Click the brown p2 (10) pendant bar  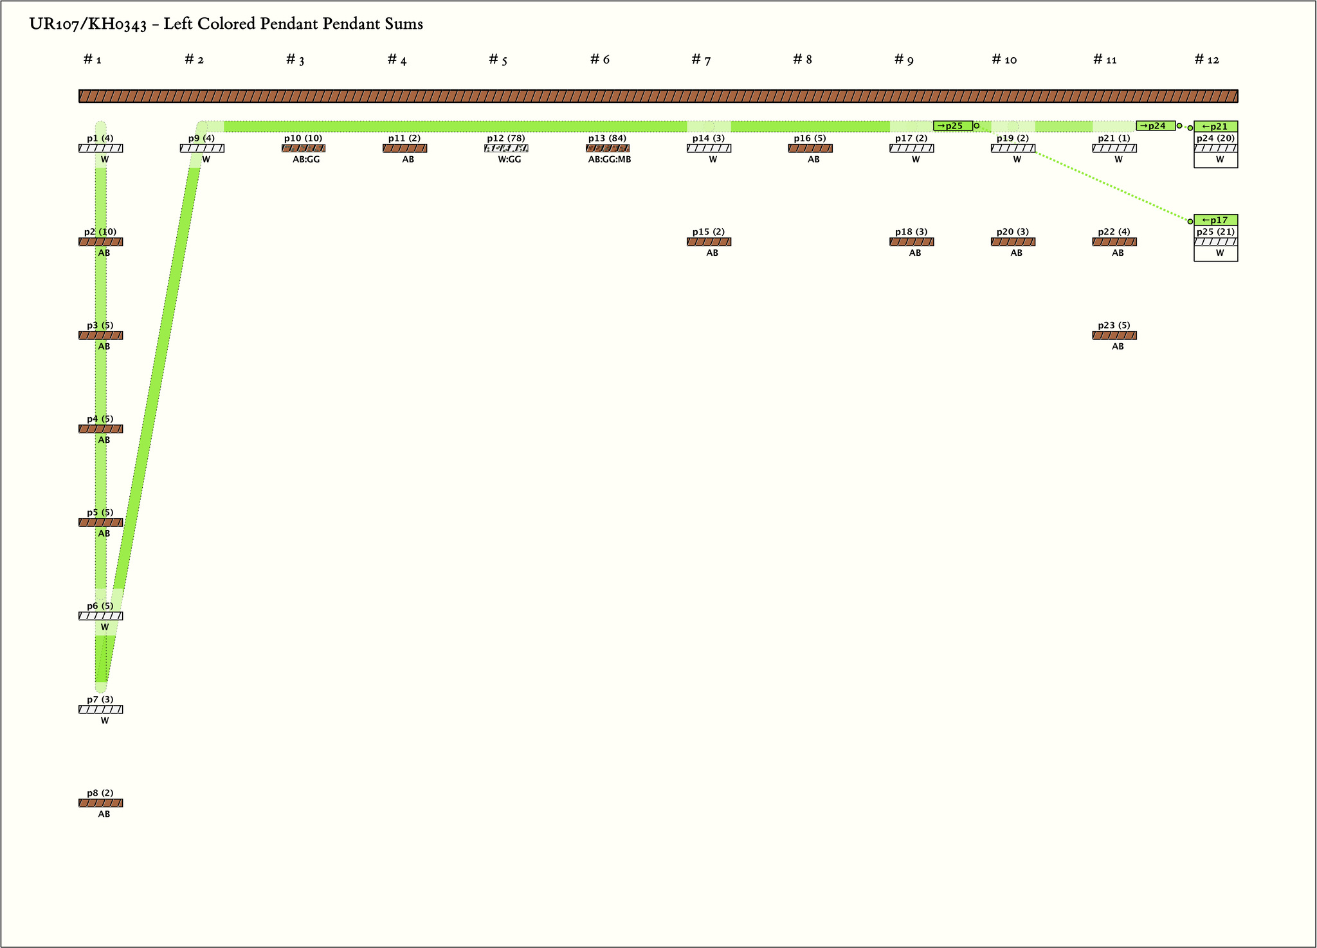pyautogui.click(x=101, y=242)
